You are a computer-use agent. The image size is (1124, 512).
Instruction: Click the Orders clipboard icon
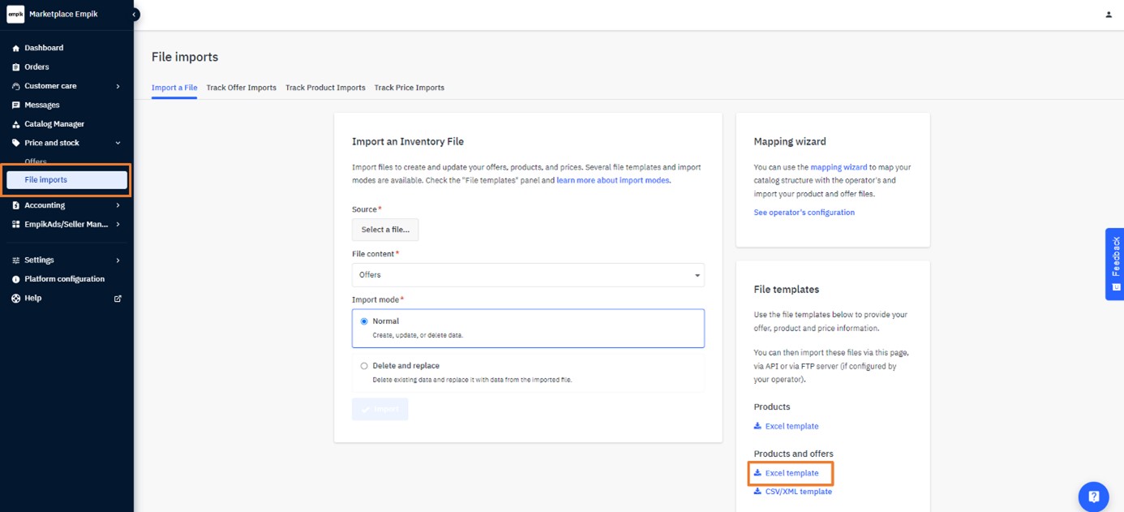click(x=16, y=67)
